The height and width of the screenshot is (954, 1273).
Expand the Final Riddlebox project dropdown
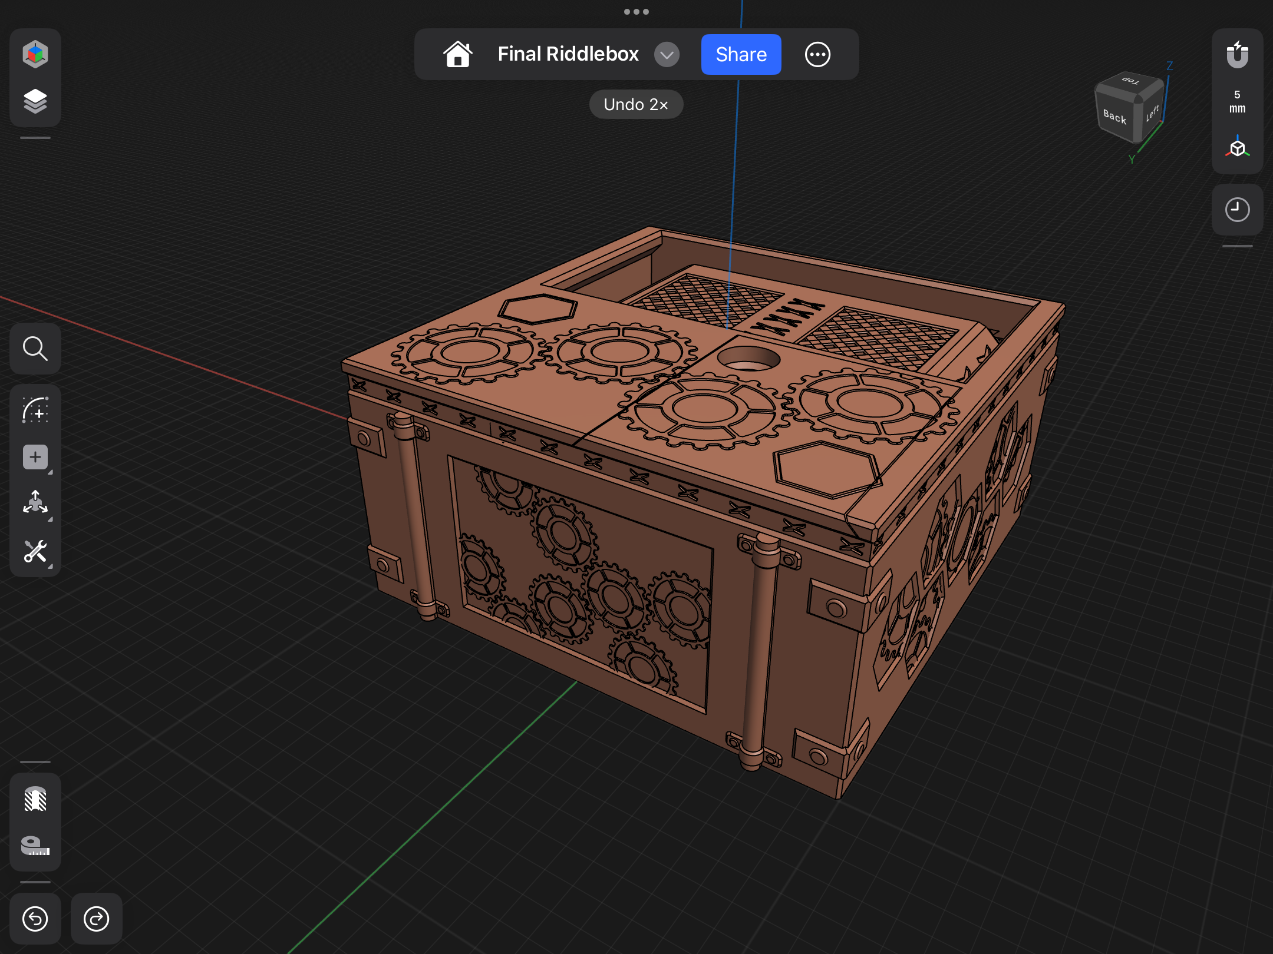(667, 54)
